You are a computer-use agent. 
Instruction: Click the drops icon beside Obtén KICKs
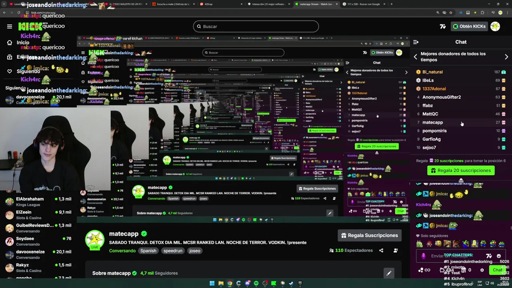coord(442,26)
